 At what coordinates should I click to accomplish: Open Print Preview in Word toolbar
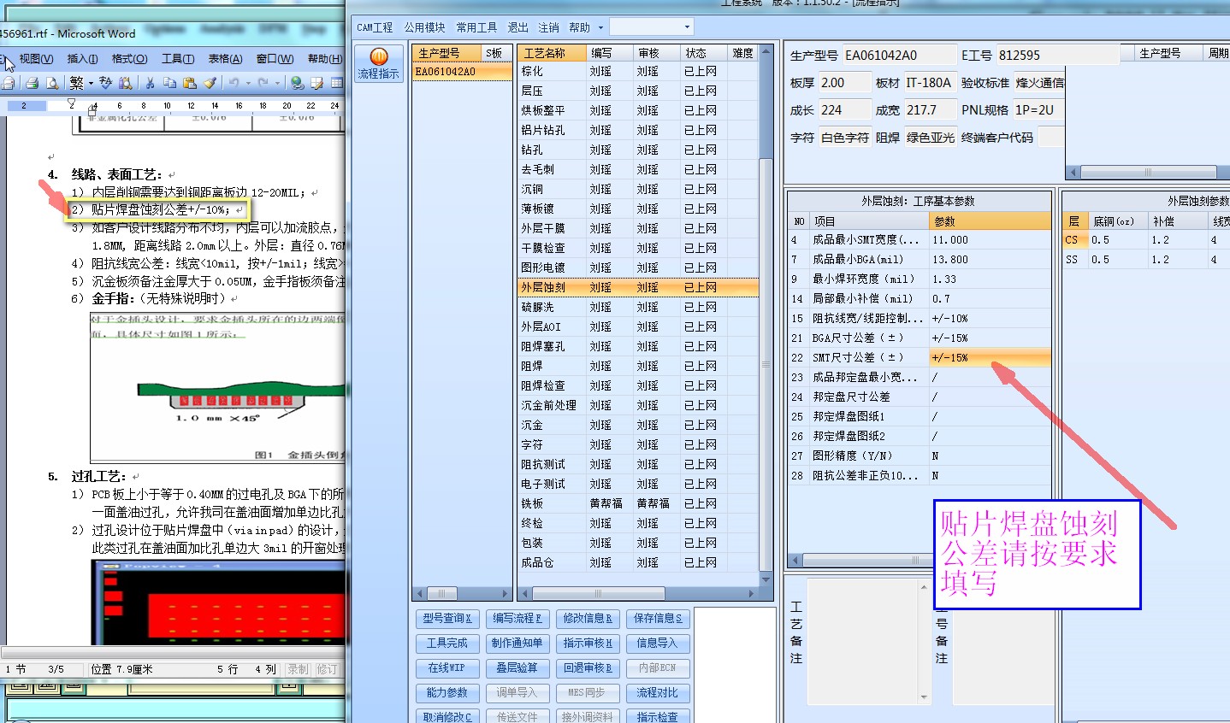[x=52, y=83]
